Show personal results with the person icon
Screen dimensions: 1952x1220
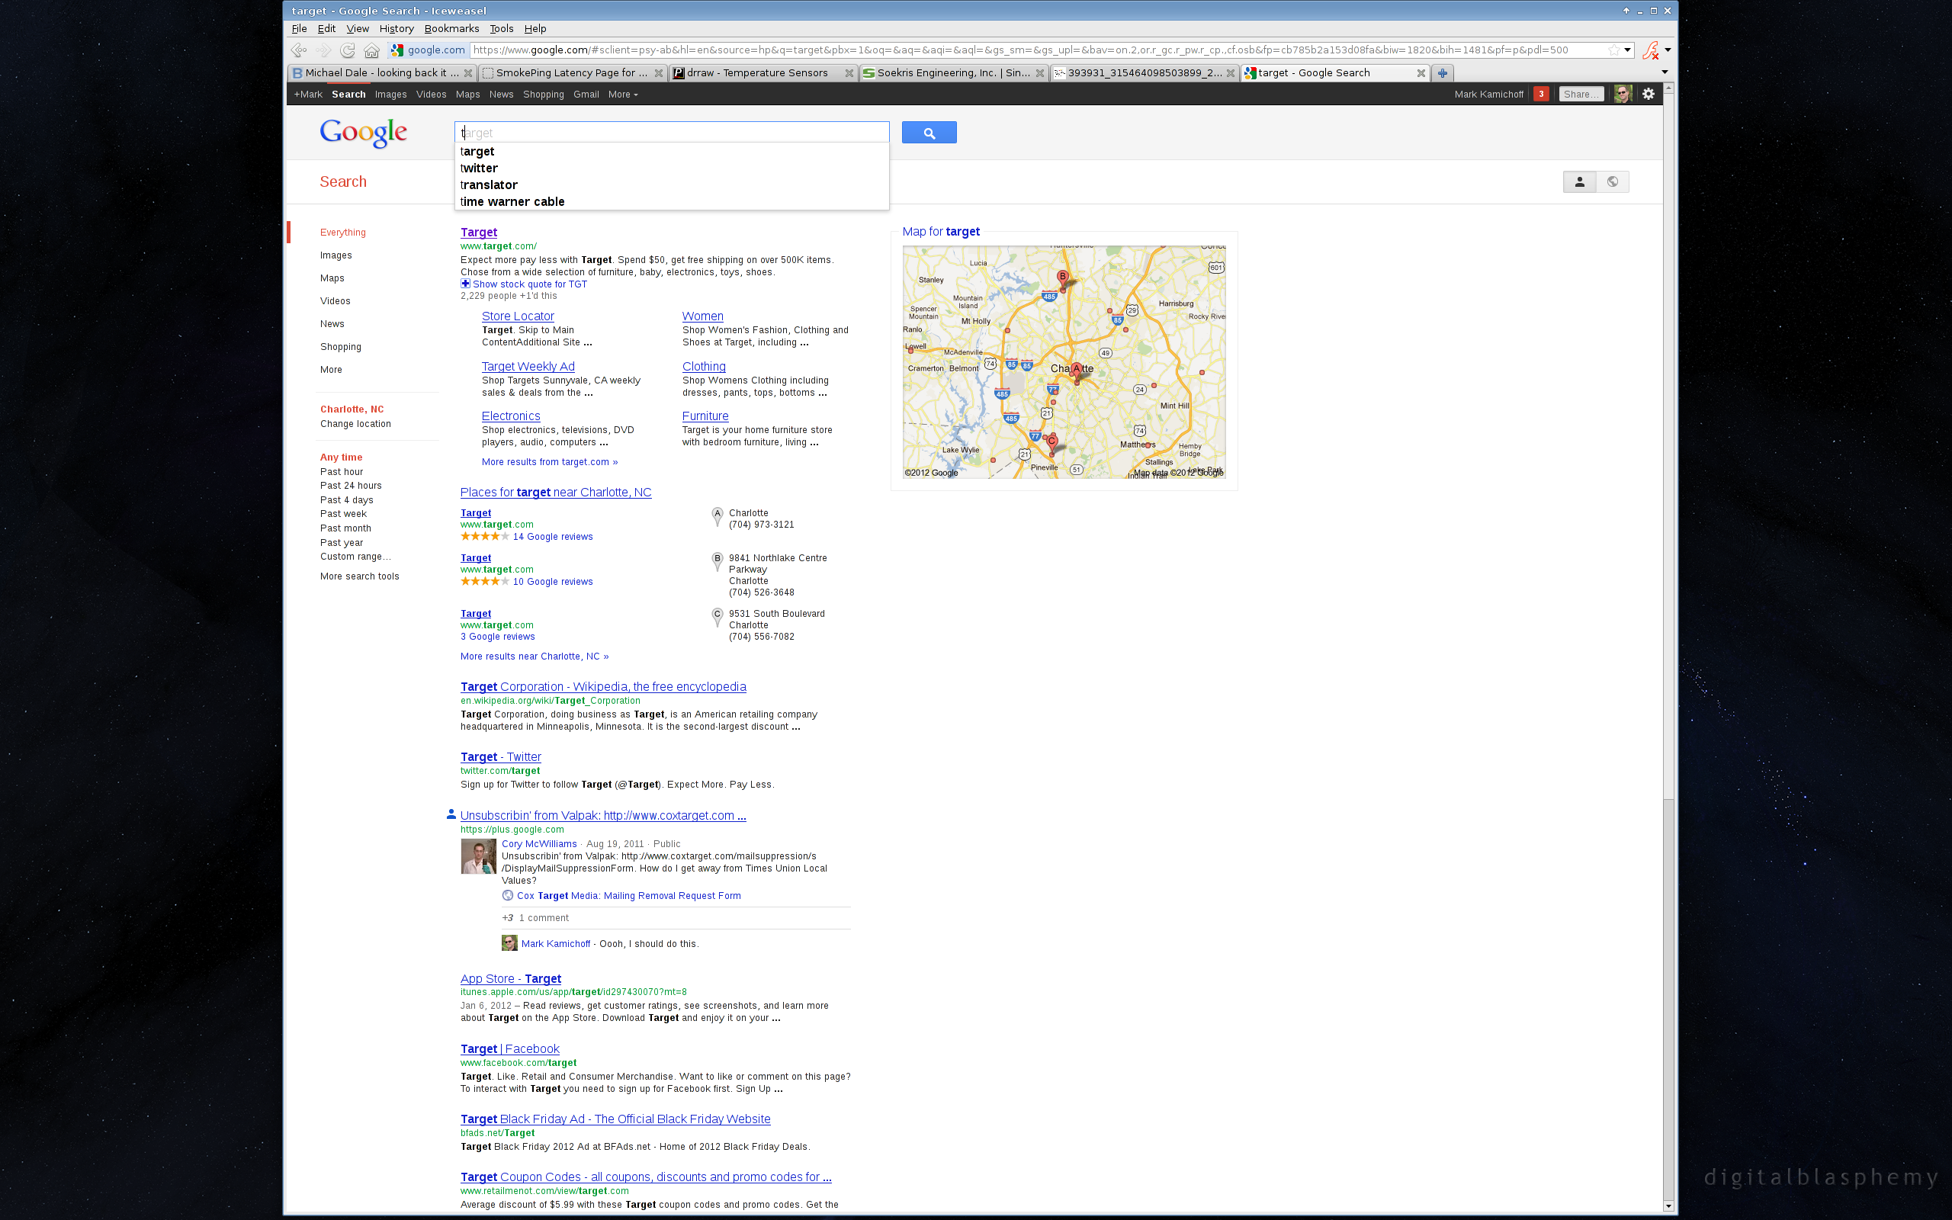point(1579,181)
